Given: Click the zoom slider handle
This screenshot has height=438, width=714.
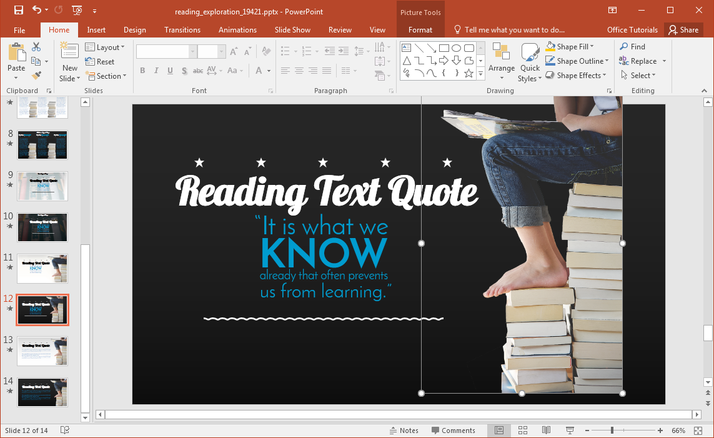Looking at the screenshot, I should point(612,431).
